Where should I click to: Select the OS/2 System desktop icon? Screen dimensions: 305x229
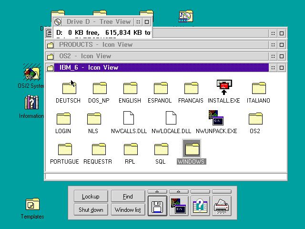click(32, 72)
